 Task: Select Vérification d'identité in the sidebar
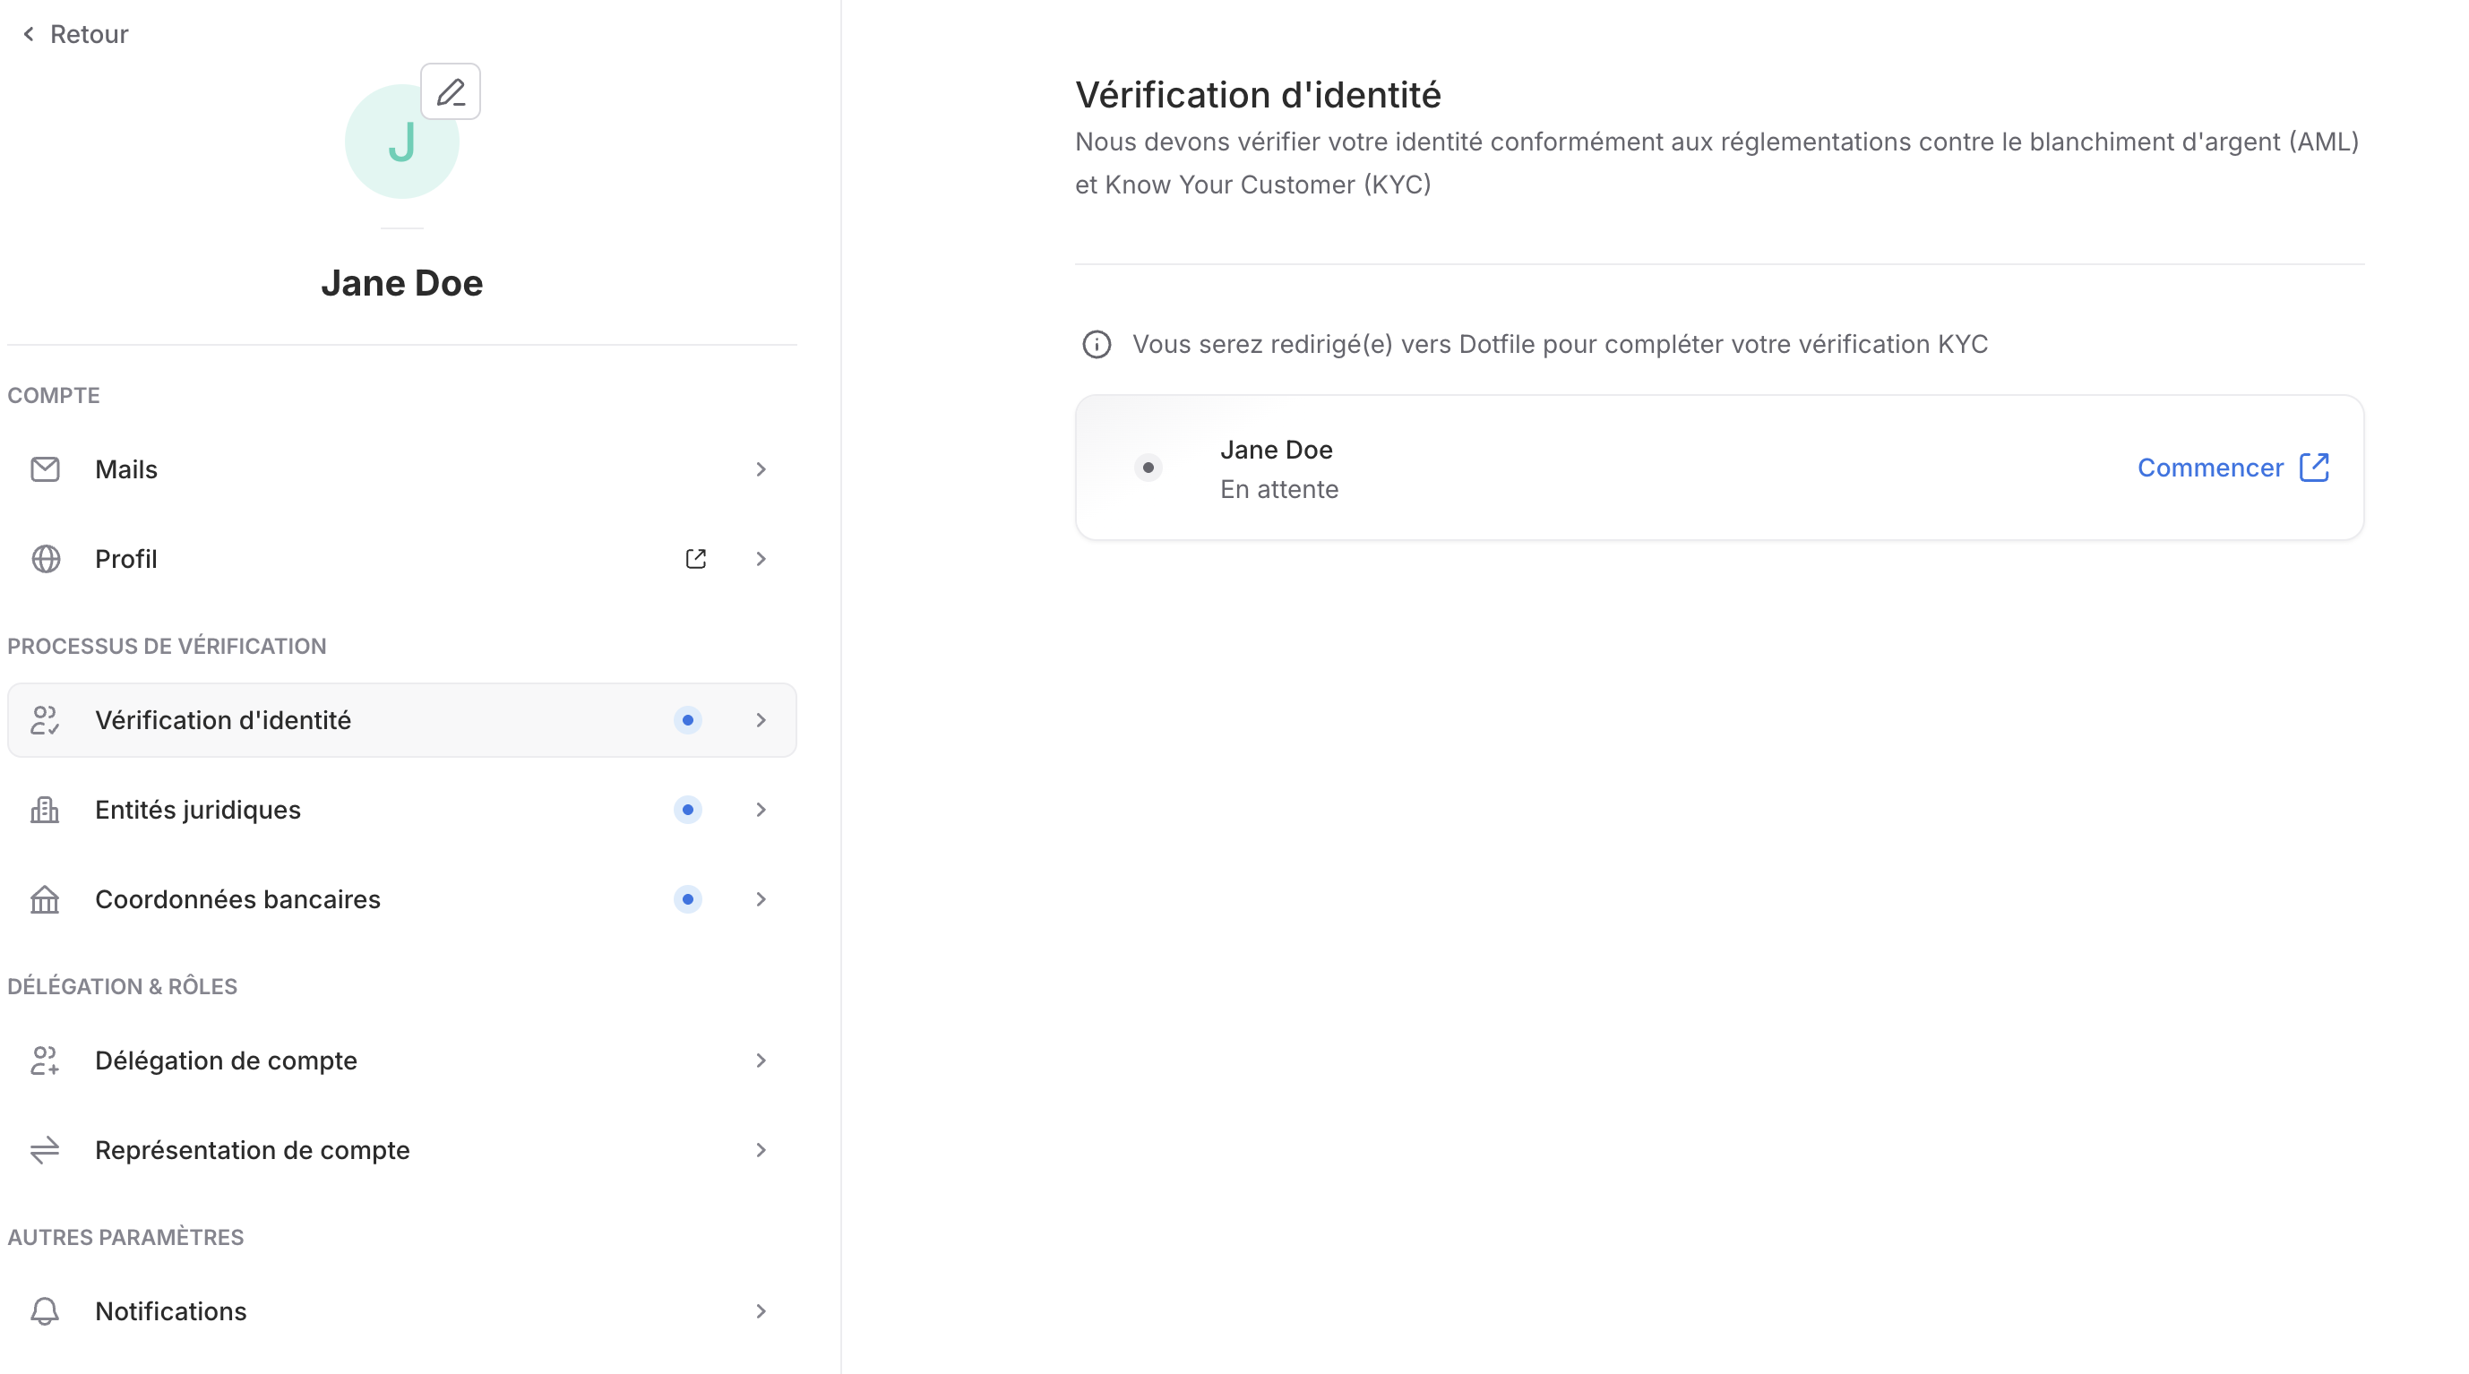pyautogui.click(x=401, y=720)
